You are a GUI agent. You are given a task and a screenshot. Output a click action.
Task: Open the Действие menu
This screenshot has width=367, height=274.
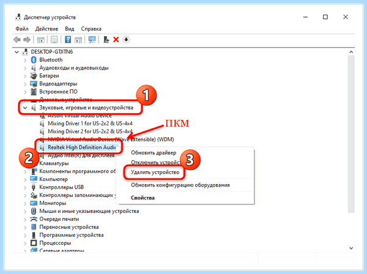click(46, 29)
